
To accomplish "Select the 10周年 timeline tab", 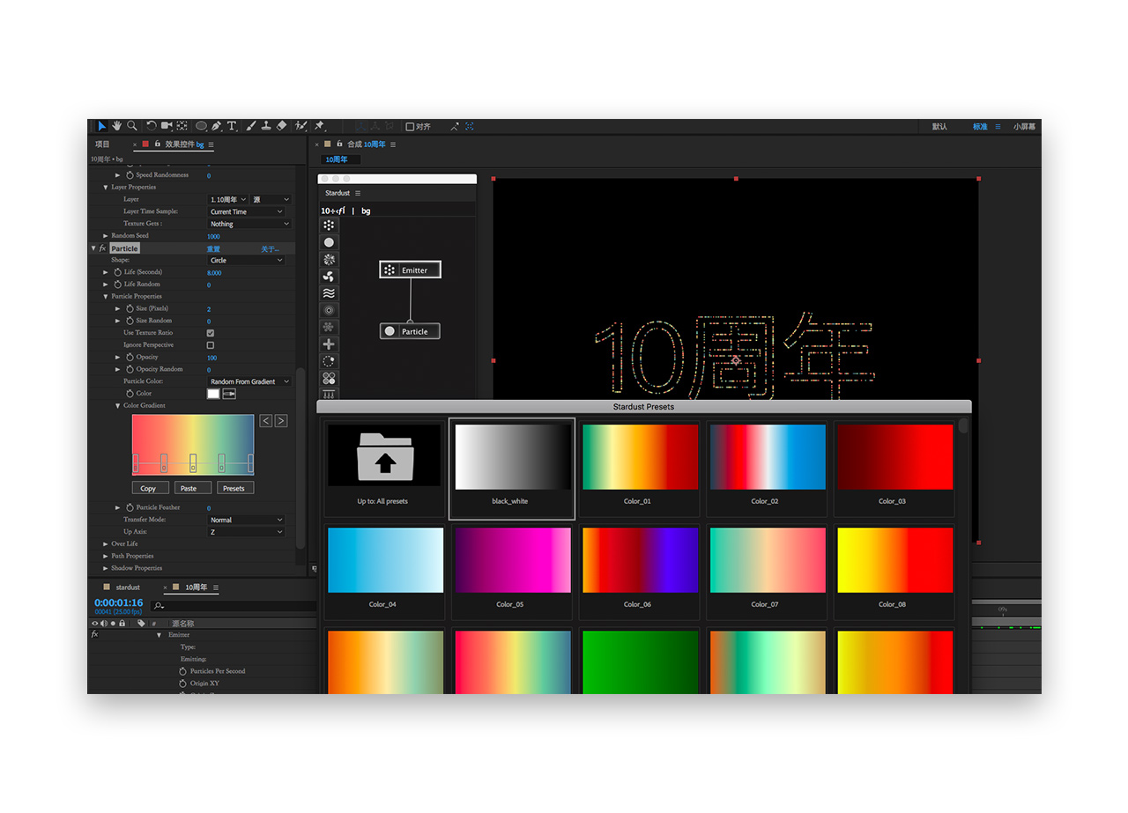I will pyautogui.click(x=196, y=588).
